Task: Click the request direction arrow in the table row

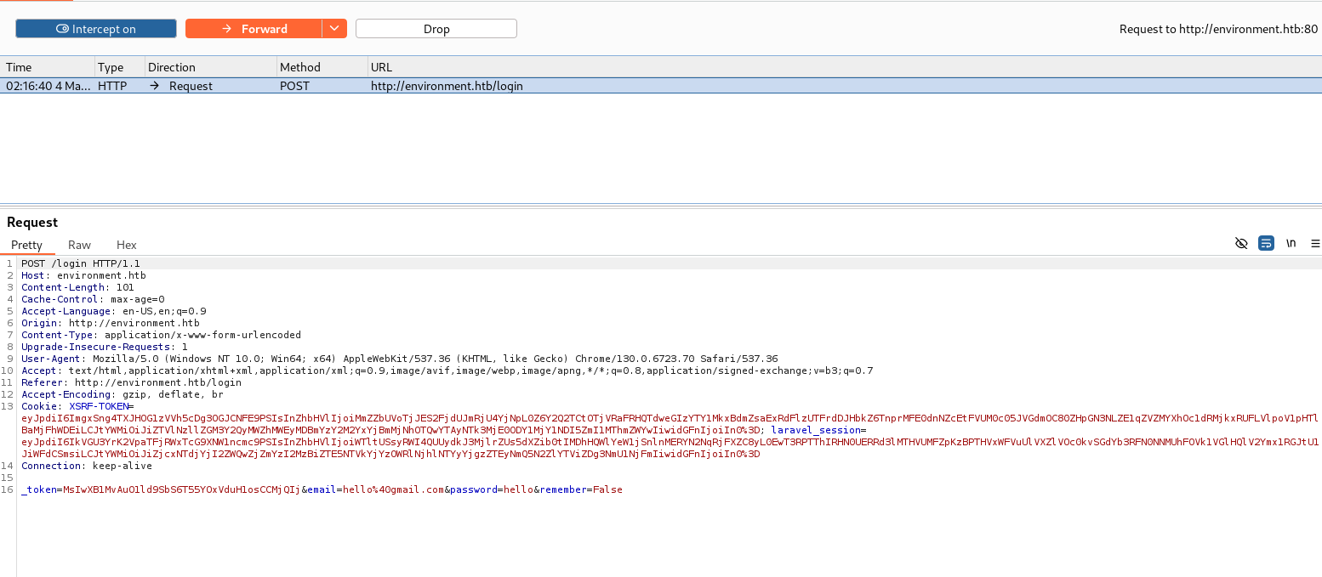Action: pos(155,86)
